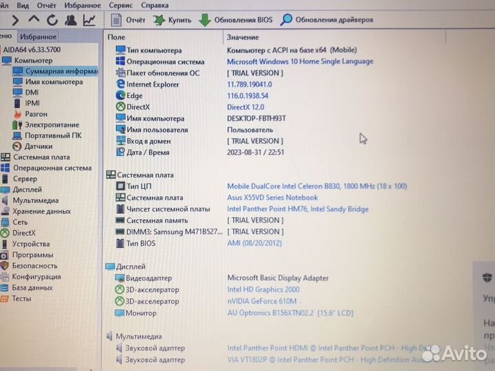The height and width of the screenshot is (371, 495).
Task: Open the AU Optronics B156XTN02.2 monitor link
Action: coord(290,313)
